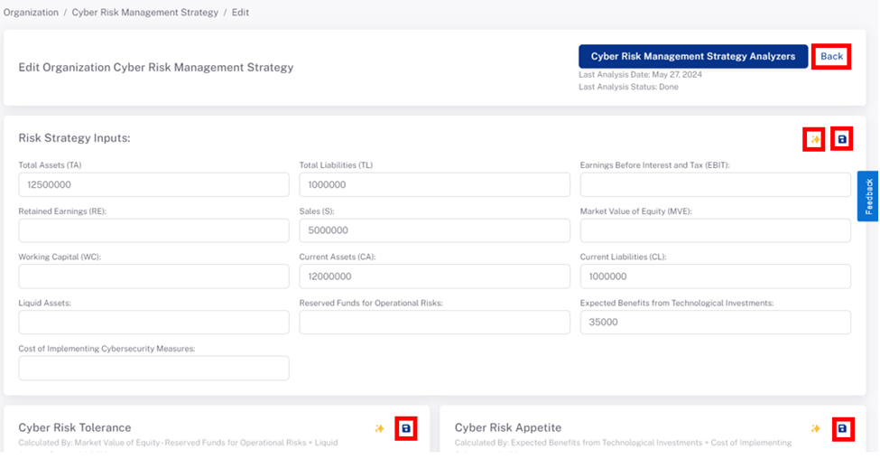
Task: Click the EBIT input field
Action: (x=716, y=185)
